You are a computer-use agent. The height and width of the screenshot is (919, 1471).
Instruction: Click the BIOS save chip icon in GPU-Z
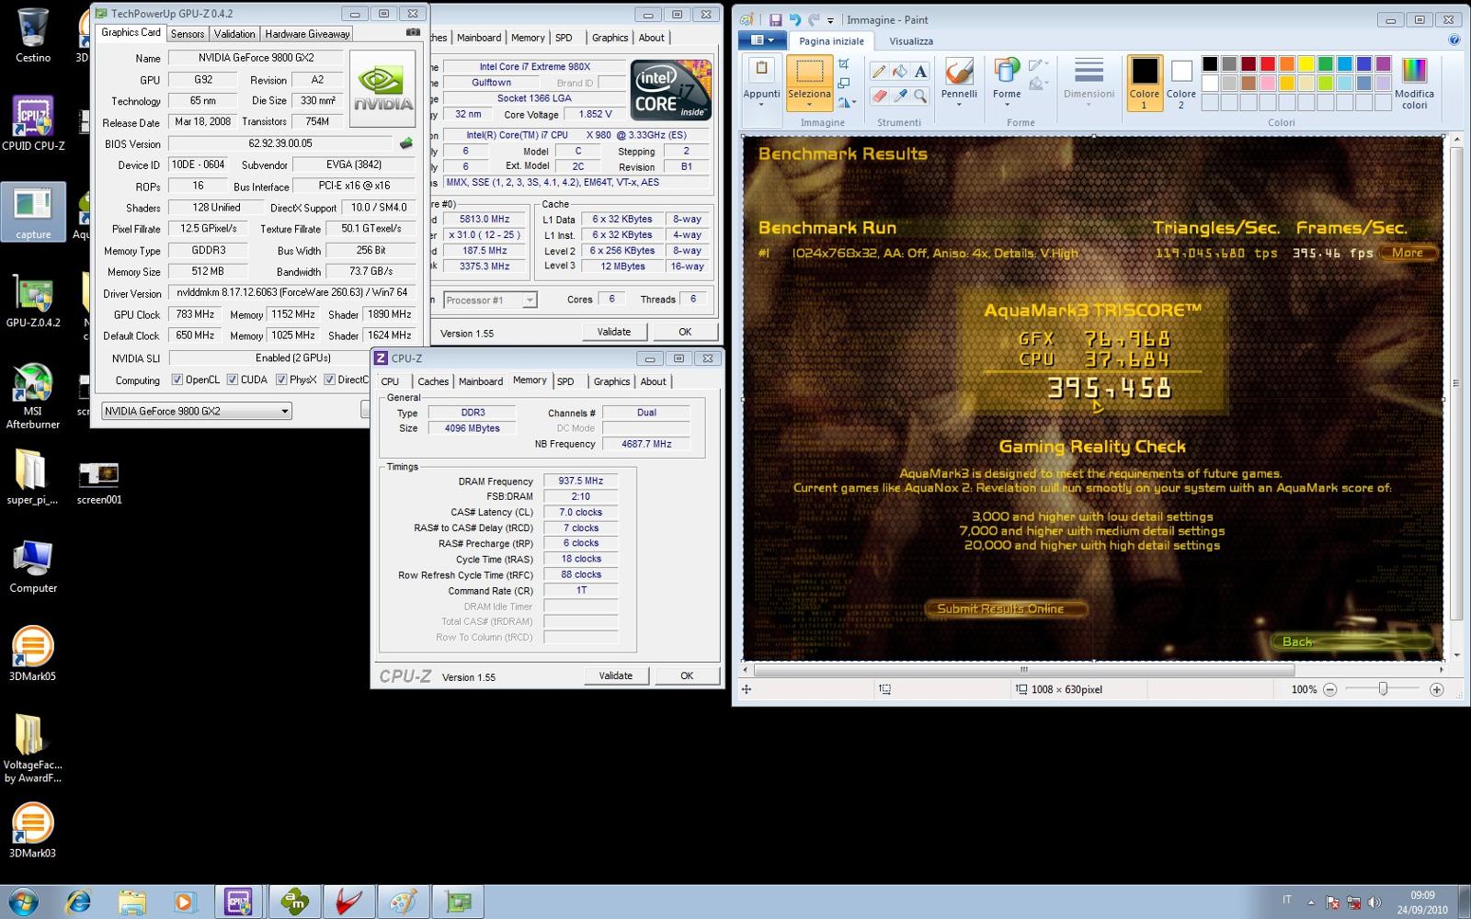405,143
